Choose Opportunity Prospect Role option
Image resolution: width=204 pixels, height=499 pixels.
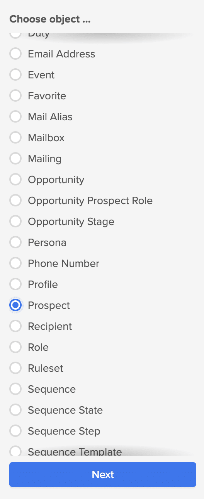tap(15, 201)
